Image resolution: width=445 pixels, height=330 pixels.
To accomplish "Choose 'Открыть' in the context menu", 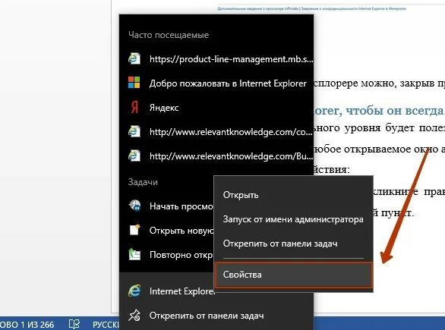I will tap(293, 195).
